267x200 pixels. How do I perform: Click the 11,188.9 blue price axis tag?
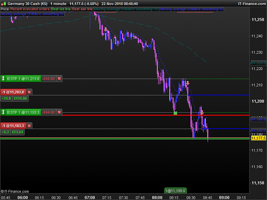[x=258, y=119]
